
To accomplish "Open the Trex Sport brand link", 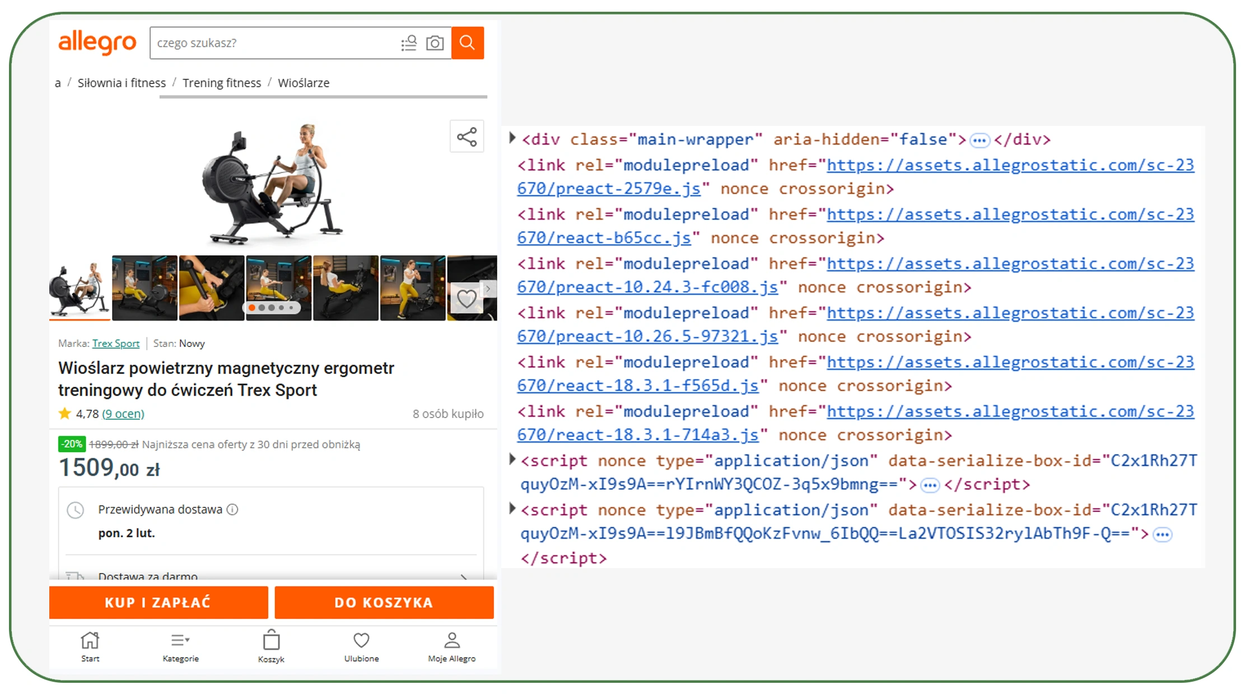I will pyautogui.click(x=116, y=344).
